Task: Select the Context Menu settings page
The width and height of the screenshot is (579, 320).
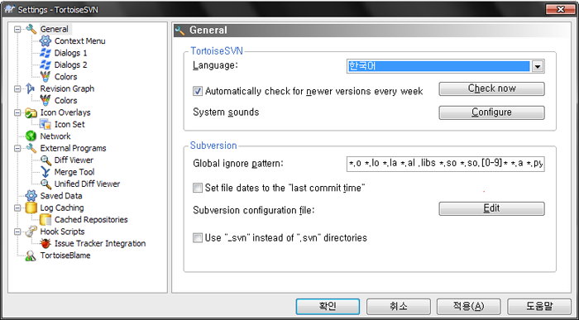Action: (x=79, y=41)
